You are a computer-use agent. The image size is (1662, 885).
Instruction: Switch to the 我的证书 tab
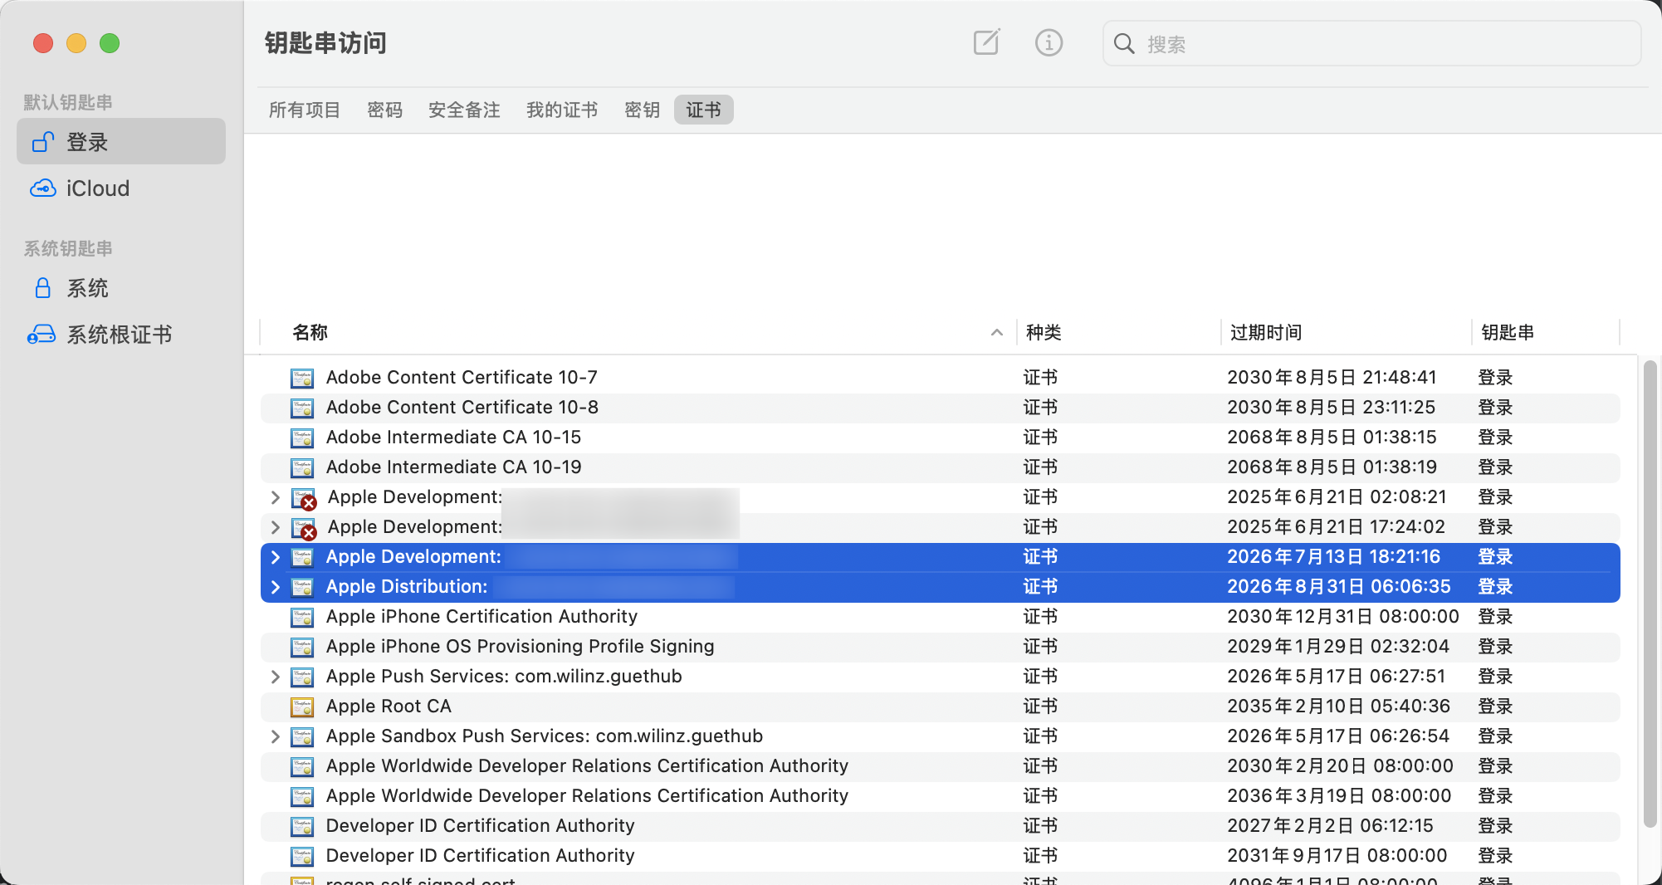[x=562, y=110]
